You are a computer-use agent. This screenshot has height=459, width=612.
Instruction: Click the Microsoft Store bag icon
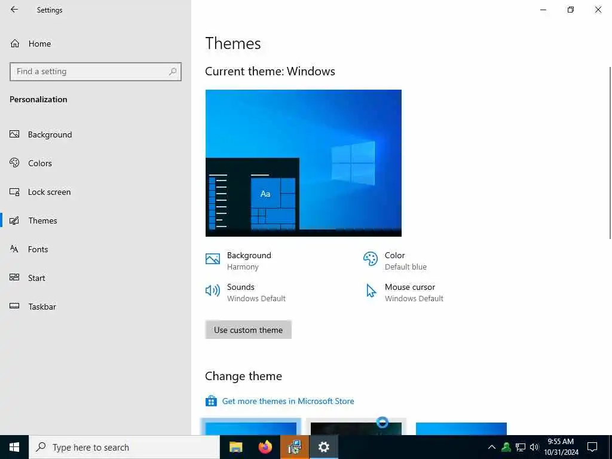pos(211,401)
